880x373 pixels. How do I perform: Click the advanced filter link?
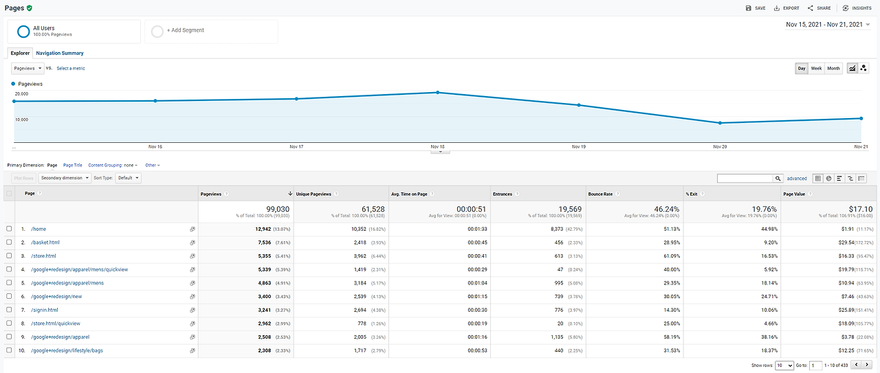[x=797, y=179]
